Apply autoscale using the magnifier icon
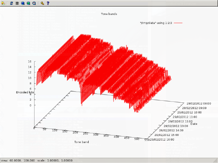The height and width of the screenshot is (163, 218). [x=34, y=3]
